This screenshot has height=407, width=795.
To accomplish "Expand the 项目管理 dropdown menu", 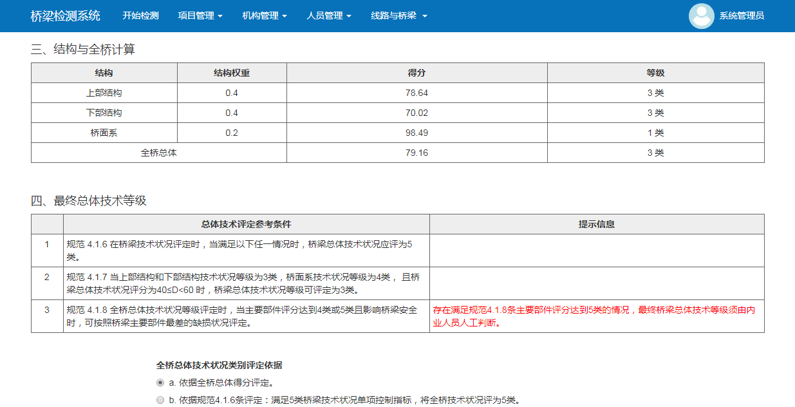I will point(200,16).
